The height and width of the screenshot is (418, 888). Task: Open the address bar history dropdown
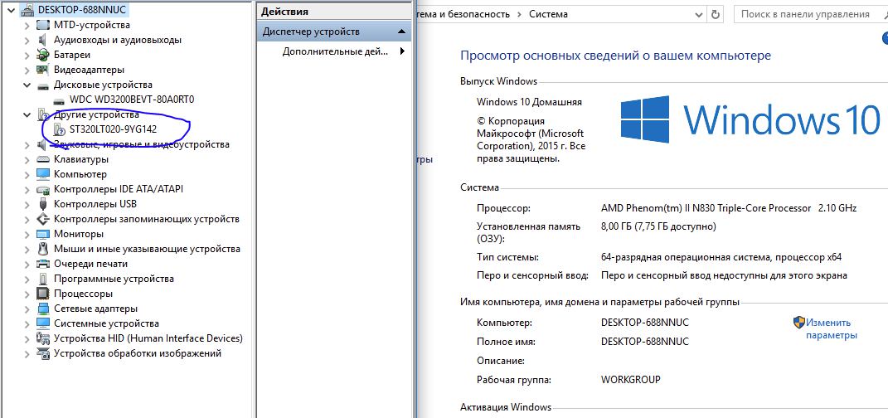701,14
